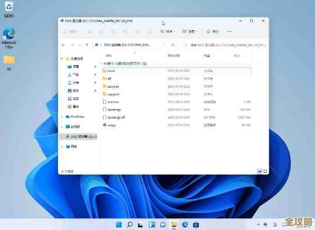315x230 pixels.
Task: Expand the OneDrive tree node
Action: click(x=62, y=117)
